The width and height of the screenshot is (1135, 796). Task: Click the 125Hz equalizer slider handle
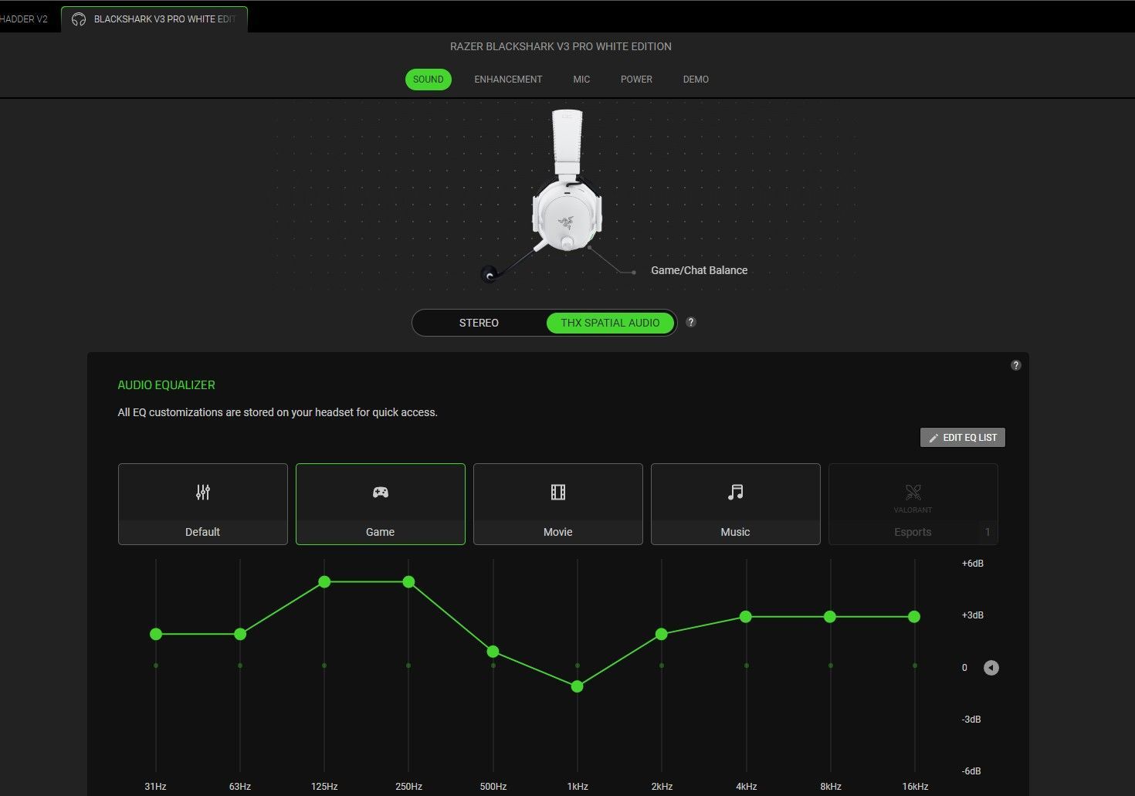point(324,581)
